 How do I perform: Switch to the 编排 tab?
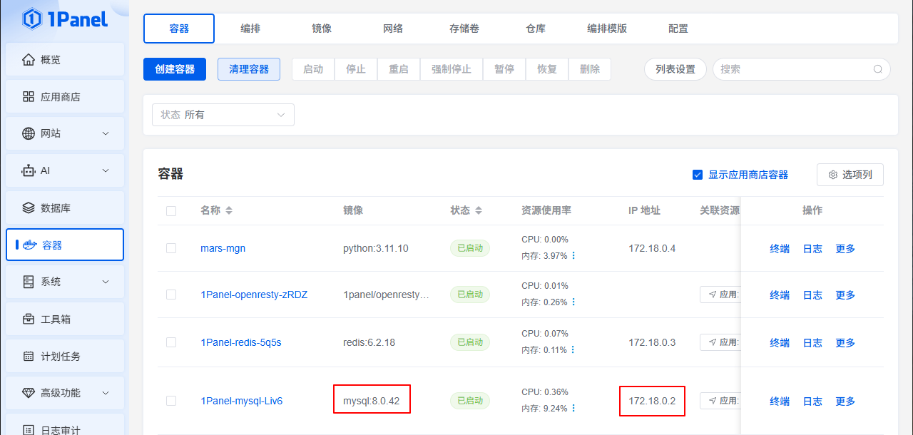(250, 29)
